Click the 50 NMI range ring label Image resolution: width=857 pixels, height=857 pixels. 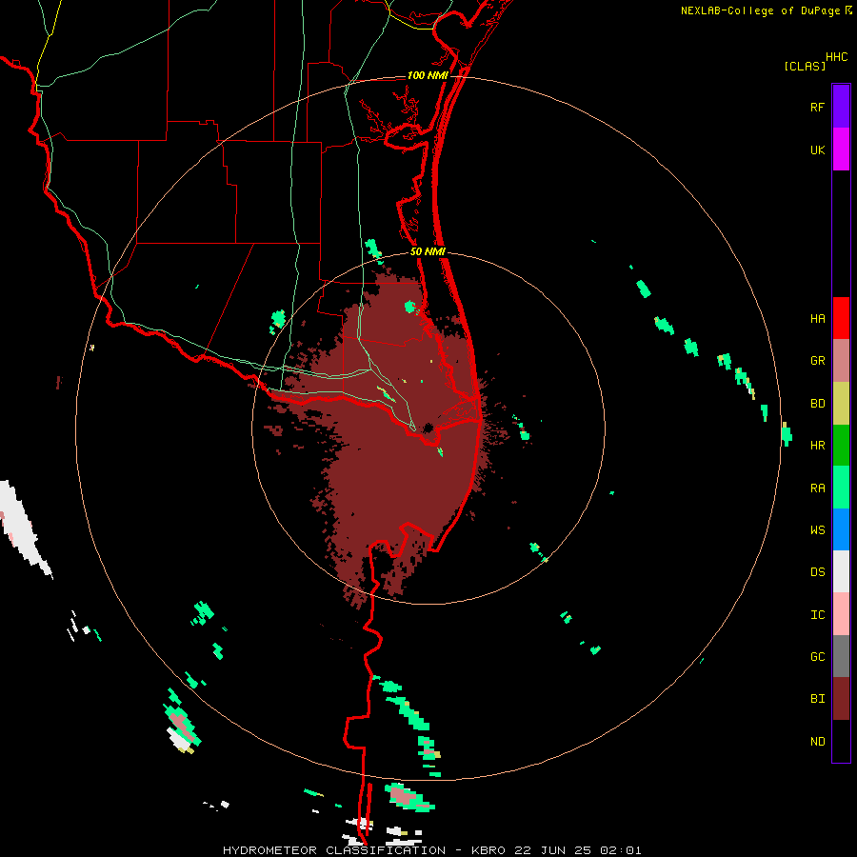click(428, 251)
